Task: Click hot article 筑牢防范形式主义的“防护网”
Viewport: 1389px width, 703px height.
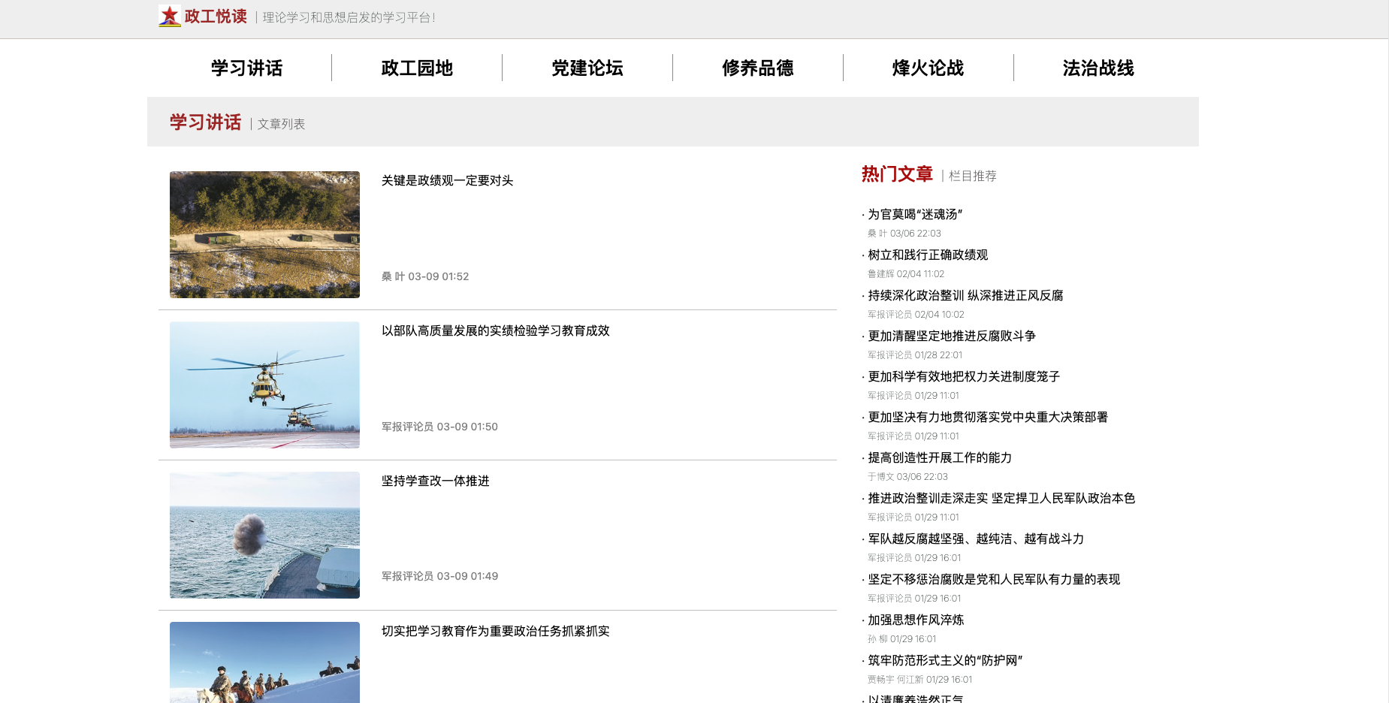Action: [945, 661]
